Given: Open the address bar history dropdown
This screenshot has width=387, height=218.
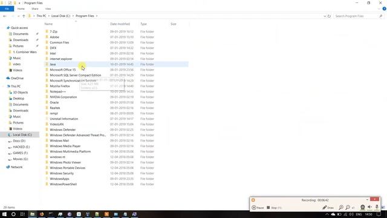Looking at the screenshot, I should coord(325,16).
